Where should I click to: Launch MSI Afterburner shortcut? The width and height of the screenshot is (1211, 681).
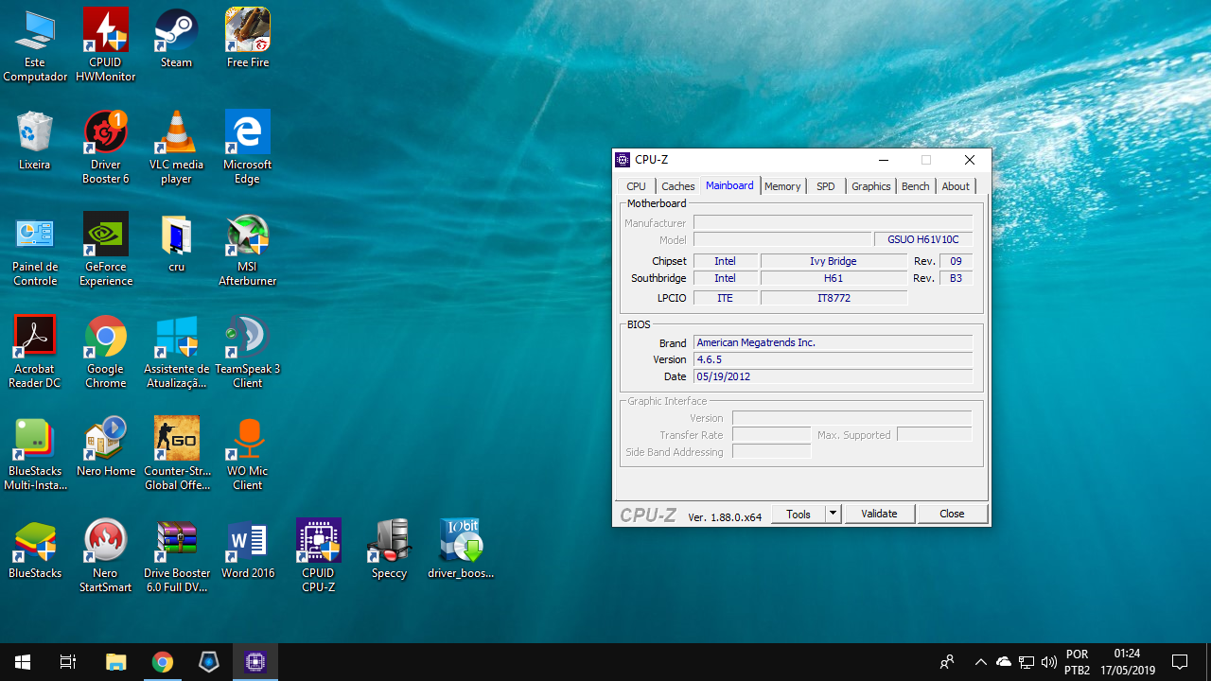pos(248,250)
